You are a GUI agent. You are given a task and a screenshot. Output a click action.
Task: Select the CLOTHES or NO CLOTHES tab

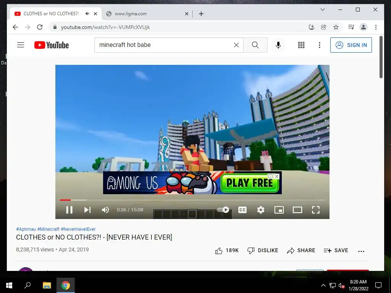(x=51, y=14)
